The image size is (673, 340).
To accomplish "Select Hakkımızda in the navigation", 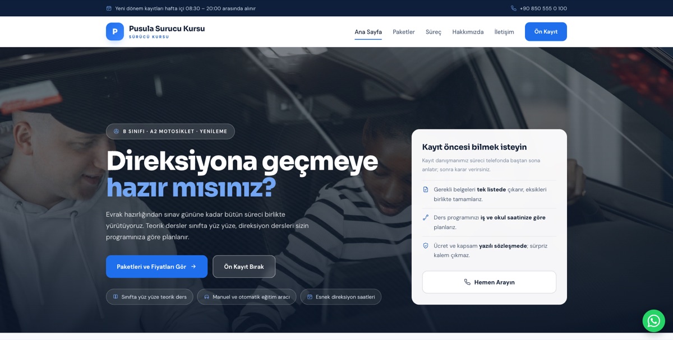I will click(468, 32).
